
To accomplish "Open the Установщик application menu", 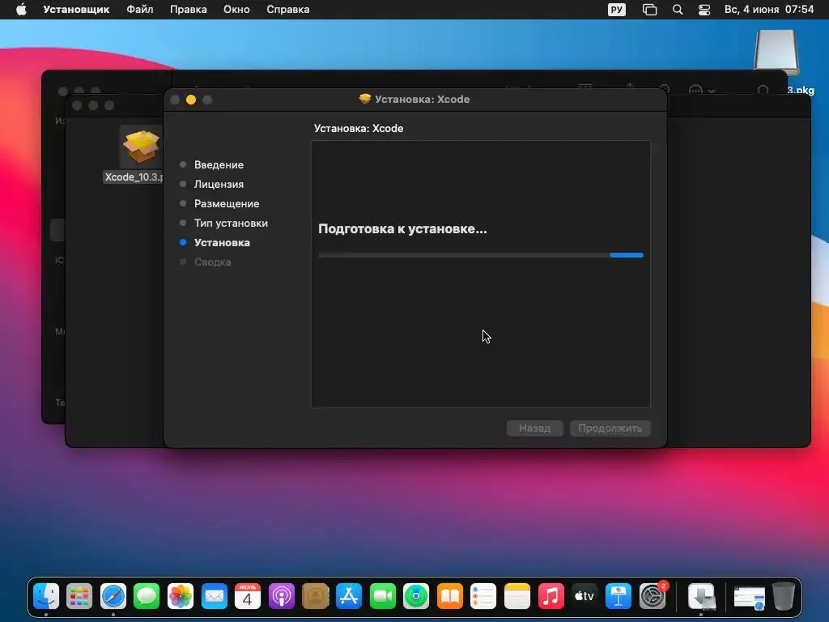I will coord(76,10).
